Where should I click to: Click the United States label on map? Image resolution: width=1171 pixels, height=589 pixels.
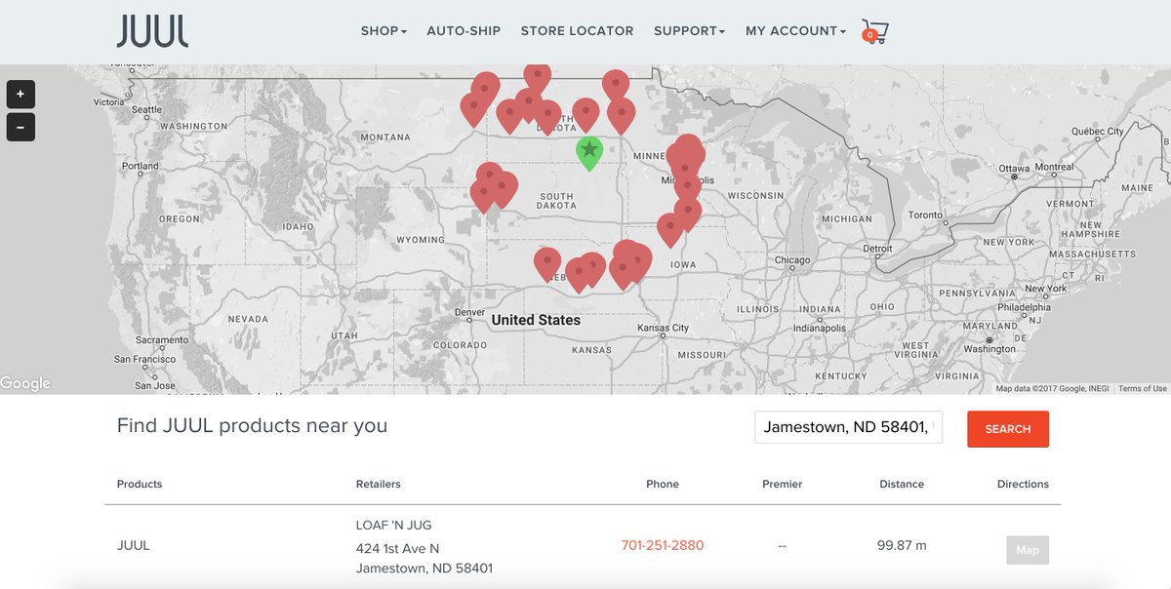(536, 320)
